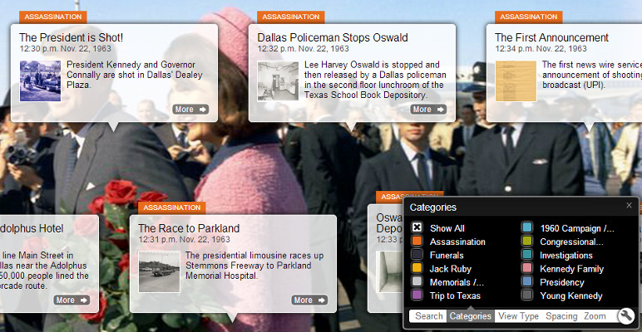The width and height of the screenshot is (642, 332).
Task: Click the Assassination tag above President is Shot
Action: click(x=53, y=17)
